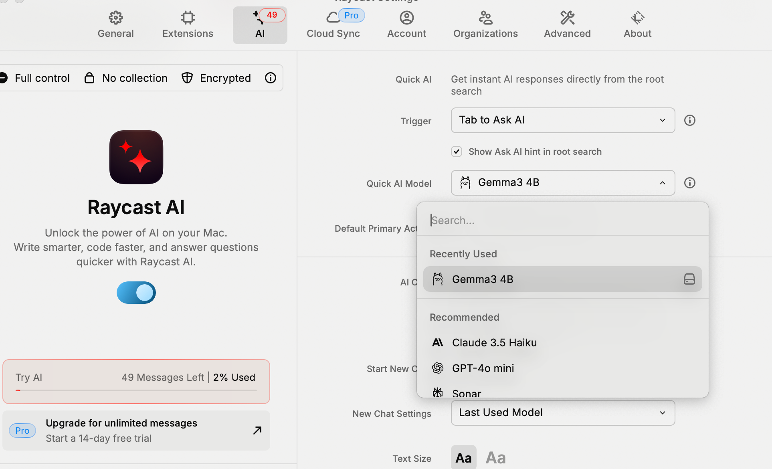Click the Try AI usage progress bar
Image resolution: width=772 pixels, height=469 pixels.
[136, 390]
